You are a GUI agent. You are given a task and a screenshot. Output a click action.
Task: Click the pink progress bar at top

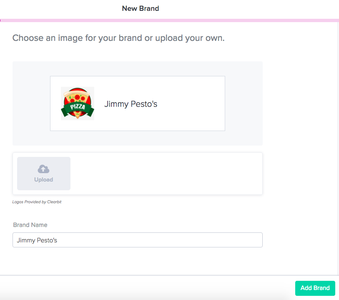[169, 20]
